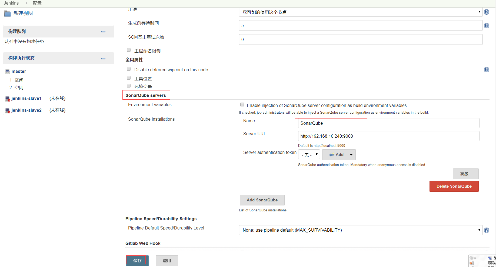Click Jenkins in the breadcrumb
496x267 pixels.
11,3
